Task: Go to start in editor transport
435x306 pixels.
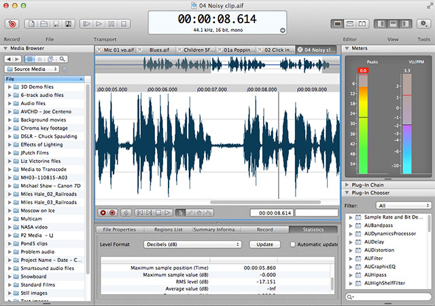Action: (x=140, y=212)
